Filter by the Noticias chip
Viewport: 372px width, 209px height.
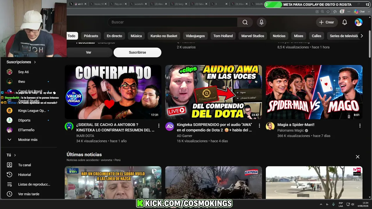click(279, 36)
